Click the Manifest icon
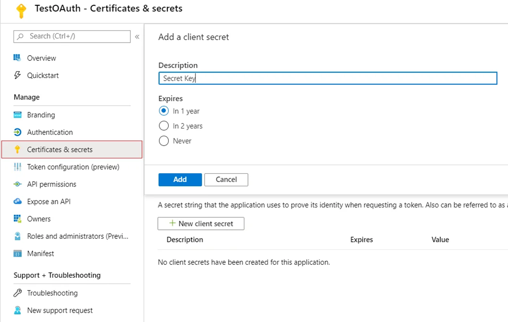Viewport: 508px width, 322px height. click(18, 253)
